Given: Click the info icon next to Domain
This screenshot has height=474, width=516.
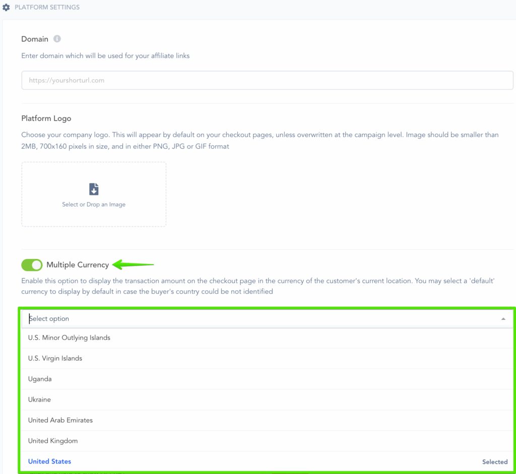Looking at the screenshot, I should point(57,39).
